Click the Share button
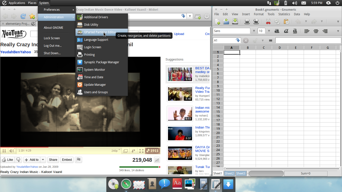The width and height of the screenshot is (342, 192). [x=53, y=160]
